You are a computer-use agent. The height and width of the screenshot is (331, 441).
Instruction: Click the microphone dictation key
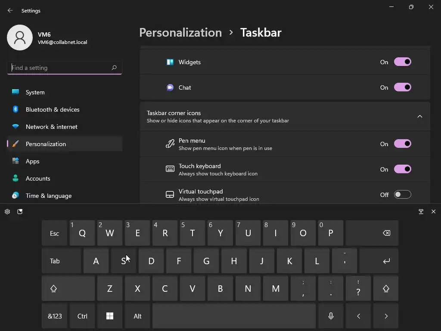(x=331, y=316)
